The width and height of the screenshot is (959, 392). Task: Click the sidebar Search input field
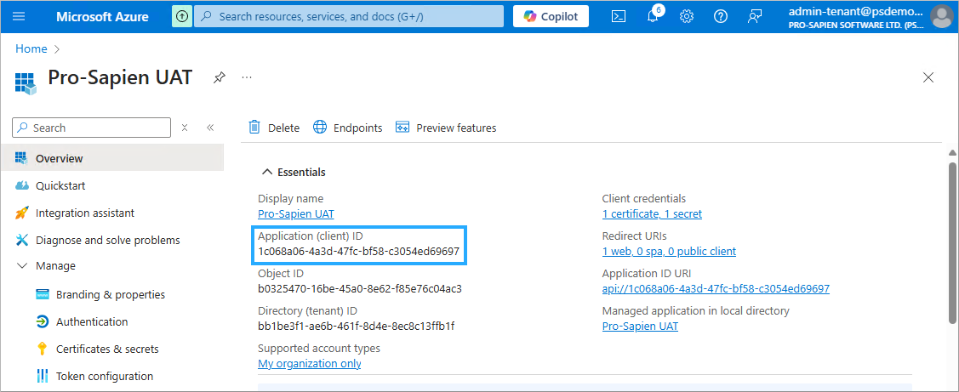pos(92,128)
